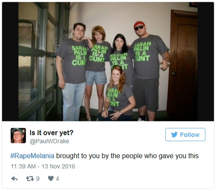Screen dimensions: 216x191
Task: Click the retweet count 9
Action: coord(38,179)
